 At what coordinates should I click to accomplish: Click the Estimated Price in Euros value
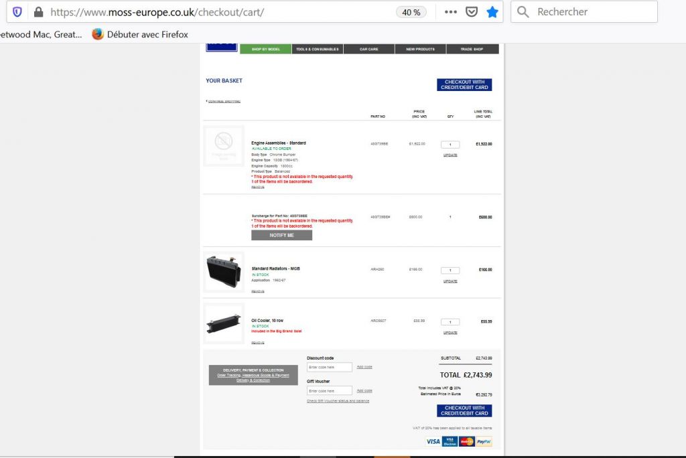click(484, 394)
